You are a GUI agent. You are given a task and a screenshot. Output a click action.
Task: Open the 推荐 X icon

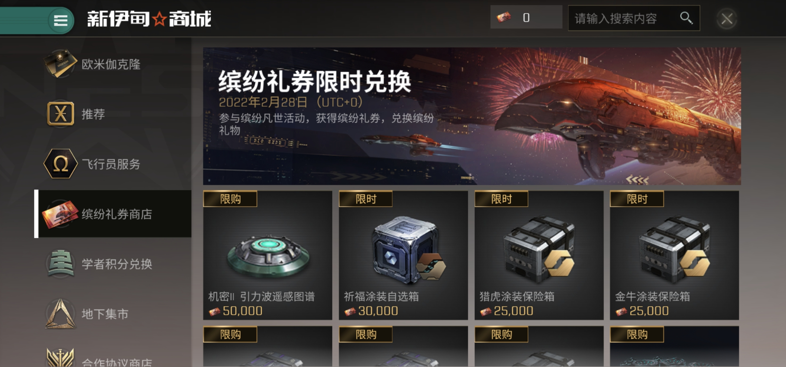(x=60, y=113)
